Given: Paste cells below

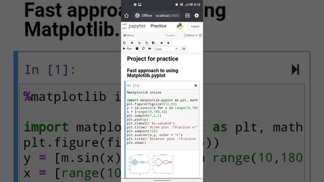Looking at the screenshot, I should coord(153,43).
